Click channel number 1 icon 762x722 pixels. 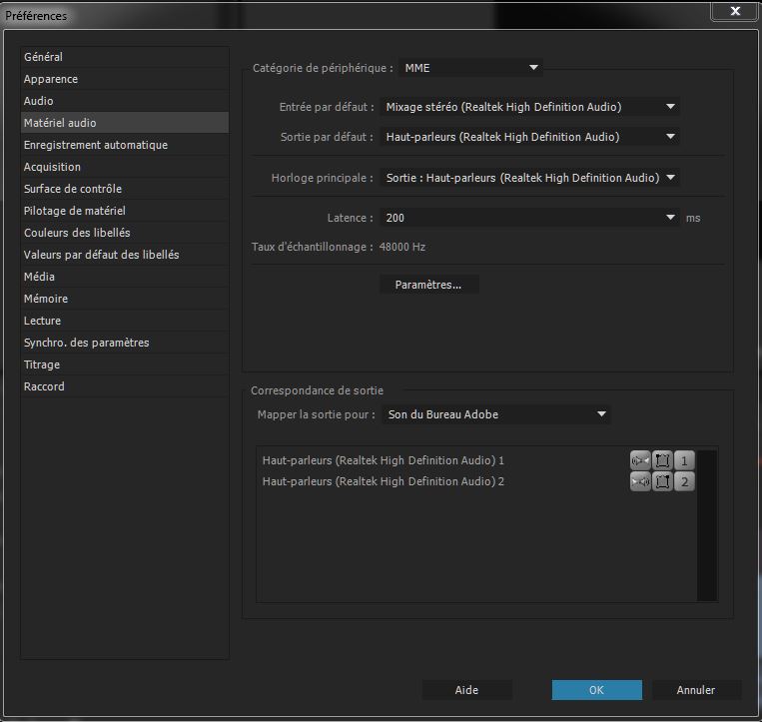(x=684, y=460)
